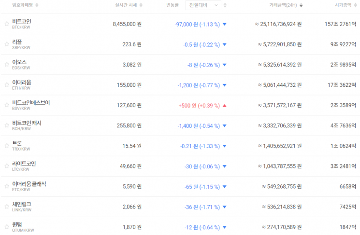Select the market cap 9조 9227억
360x235 pixels.
[343, 44]
